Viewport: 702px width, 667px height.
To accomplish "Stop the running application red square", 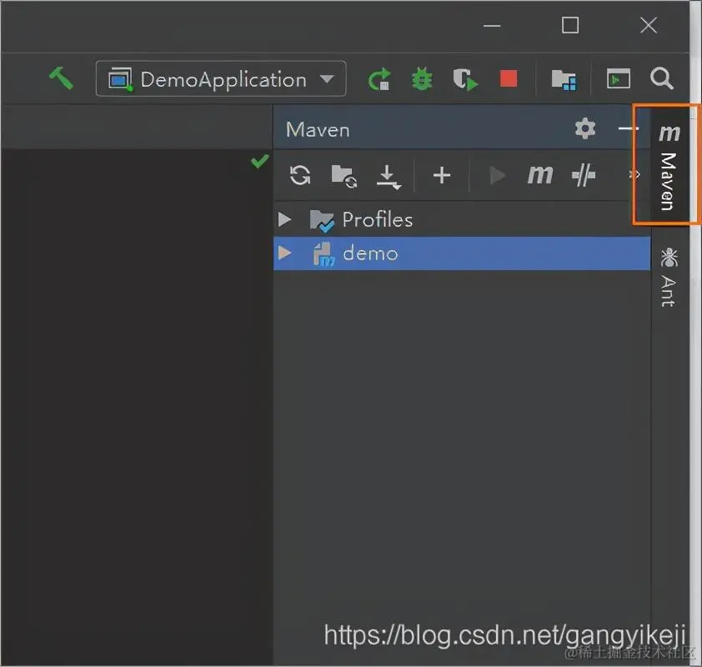I will point(509,78).
